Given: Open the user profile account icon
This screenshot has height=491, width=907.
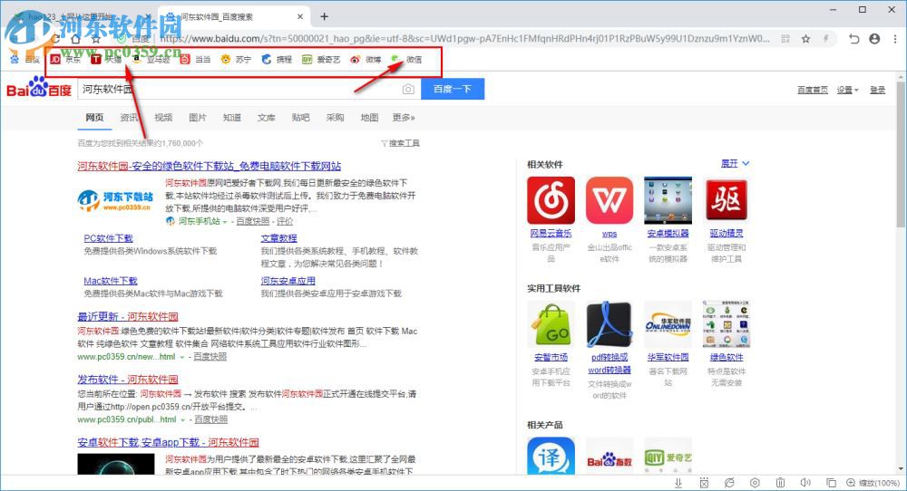Looking at the screenshot, I should point(874,39).
